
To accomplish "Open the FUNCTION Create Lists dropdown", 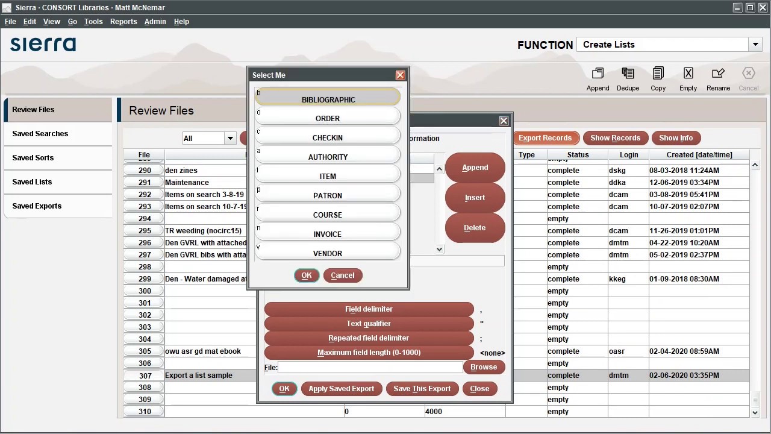I will pyautogui.click(x=755, y=45).
